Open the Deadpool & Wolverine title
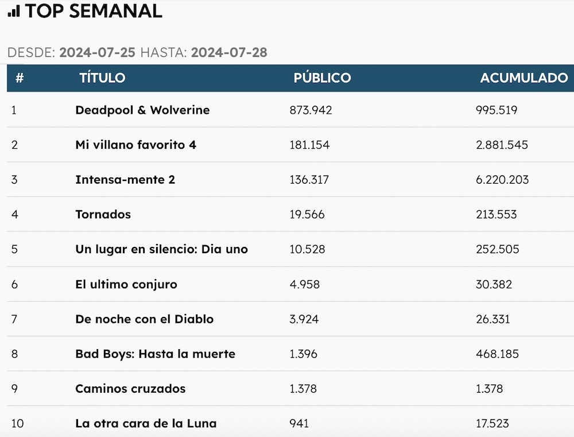 click(142, 110)
